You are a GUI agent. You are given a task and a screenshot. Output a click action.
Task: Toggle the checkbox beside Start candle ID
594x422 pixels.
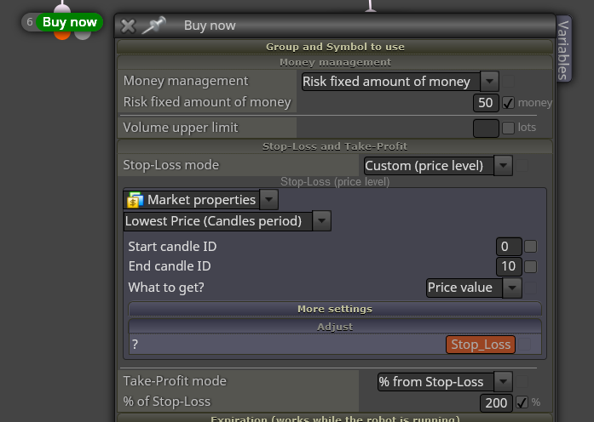coord(530,247)
